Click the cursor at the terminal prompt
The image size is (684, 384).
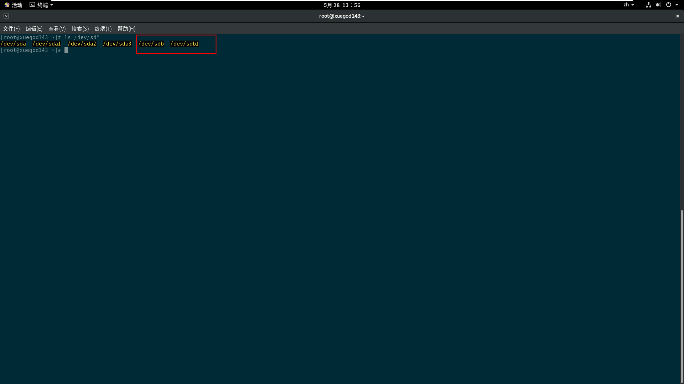click(66, 50)
